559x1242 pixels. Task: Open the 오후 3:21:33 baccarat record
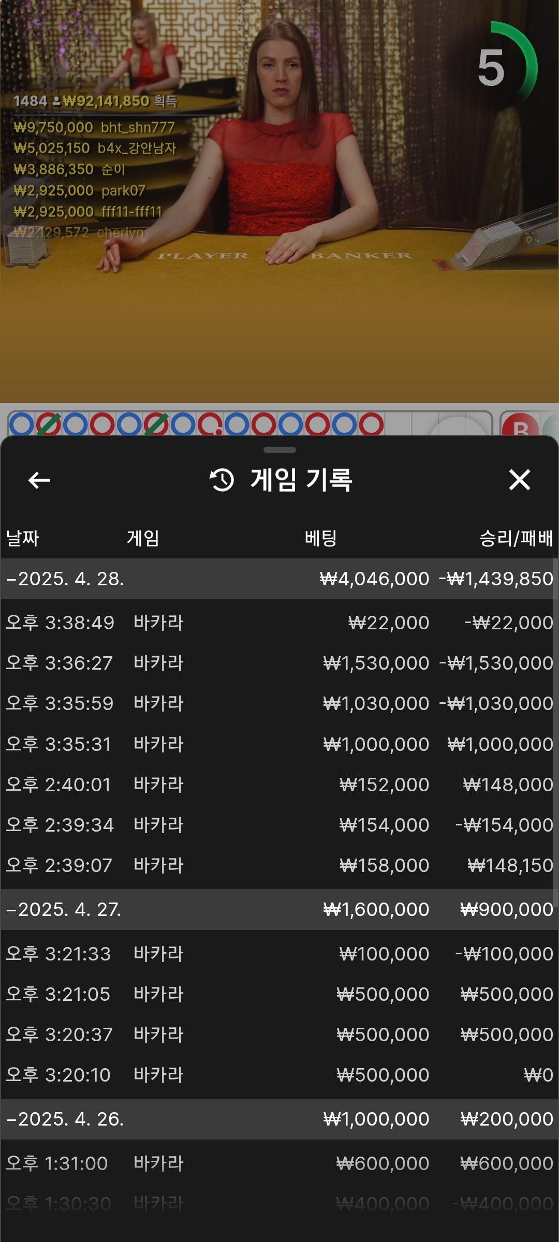(279, 954)
